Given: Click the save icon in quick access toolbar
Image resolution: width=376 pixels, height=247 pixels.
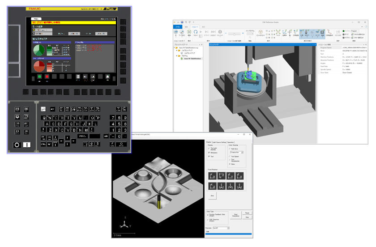Looking at the screenshot, I should tap(181, 21).
